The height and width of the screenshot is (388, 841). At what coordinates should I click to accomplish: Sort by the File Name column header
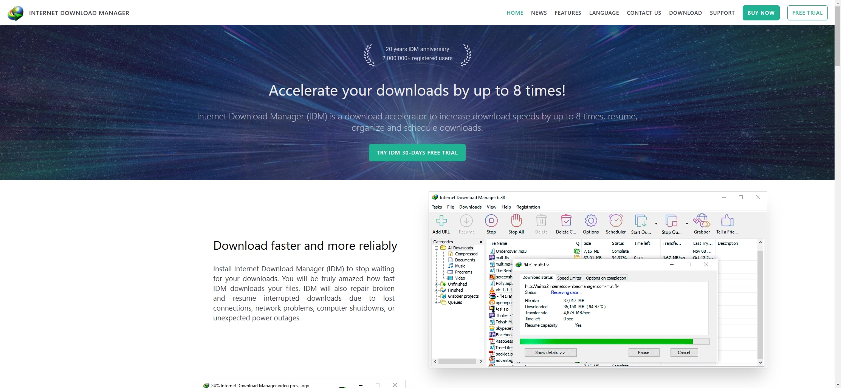coord(530,243)
